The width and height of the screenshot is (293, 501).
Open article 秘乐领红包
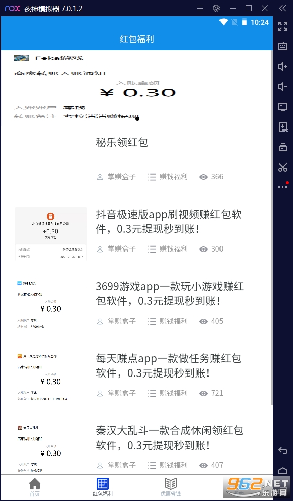pyautogui.click(x=122, y=142)
